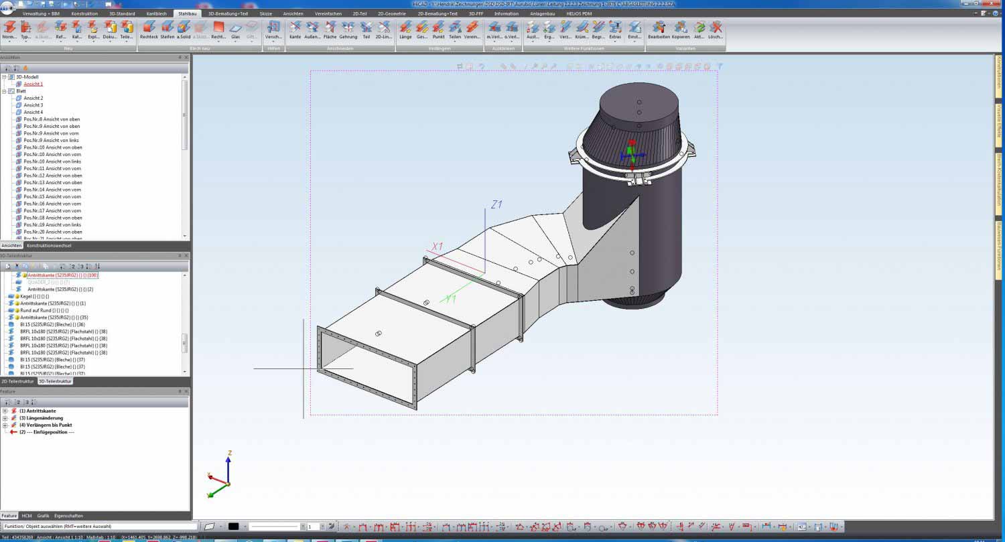Viewport: 1005px width, 542px height.
Task: Open the Extras dropdown
Action: coord(615,41)
